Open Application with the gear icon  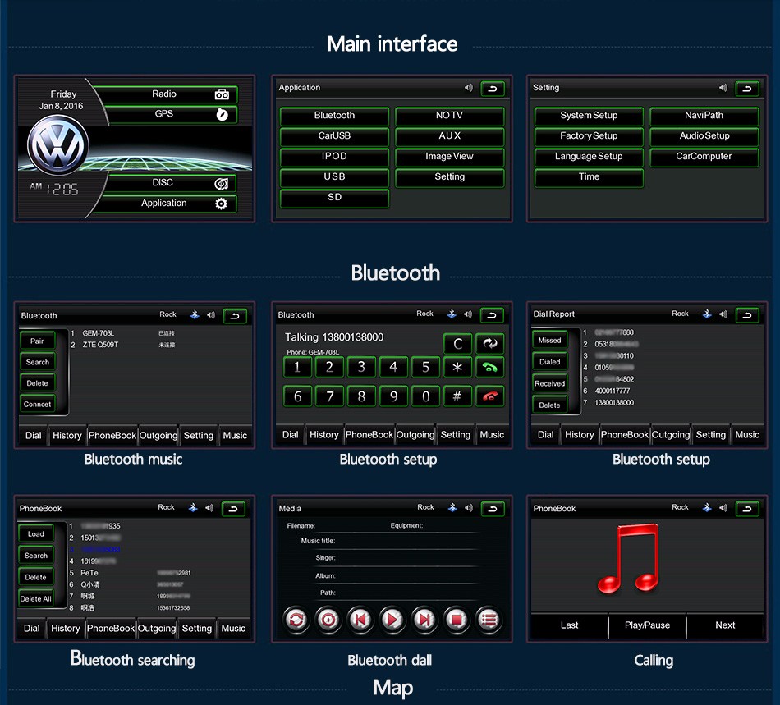[x=221, y=204]
